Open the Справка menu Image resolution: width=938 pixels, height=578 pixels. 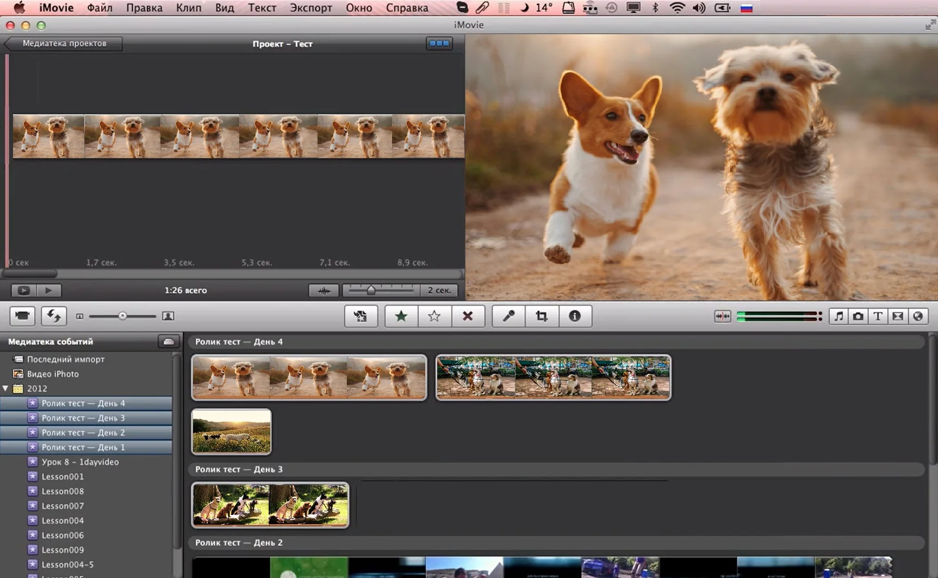tap(407, 8)
